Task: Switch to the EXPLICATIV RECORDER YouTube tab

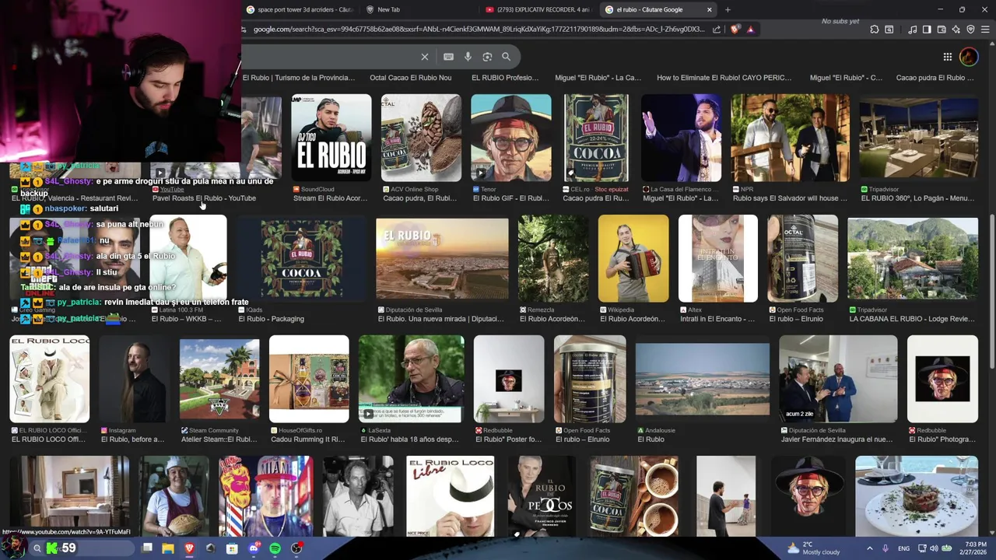Action: 538,9
